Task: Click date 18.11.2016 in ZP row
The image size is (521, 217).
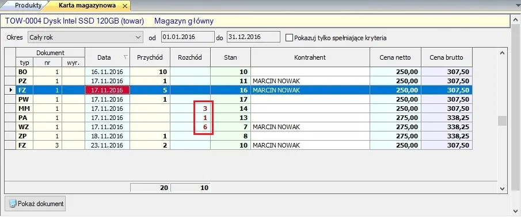Action: (x=107, y=136)
